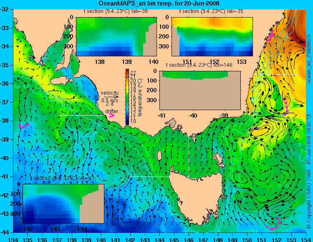Image resolution: width=313 pixels, height=242 pixels.
Task: Click the '147' longitude axis label
Action: (x=203, y=239)
